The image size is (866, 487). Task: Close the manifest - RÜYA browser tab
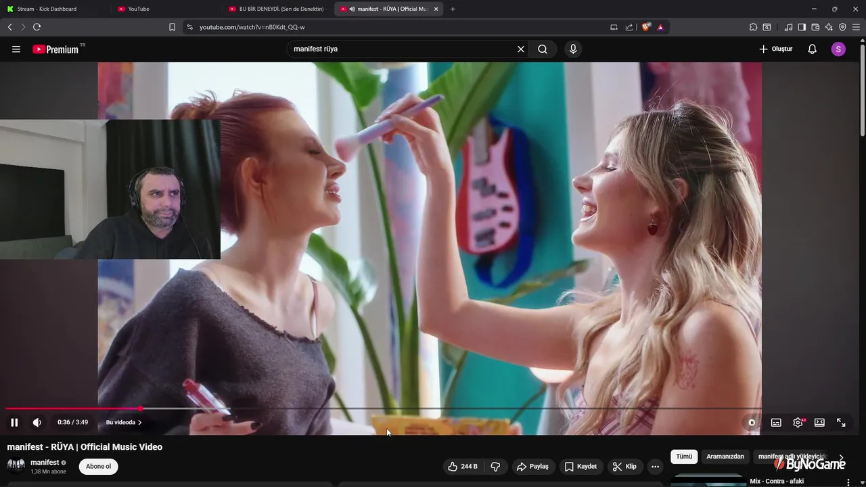436,9
